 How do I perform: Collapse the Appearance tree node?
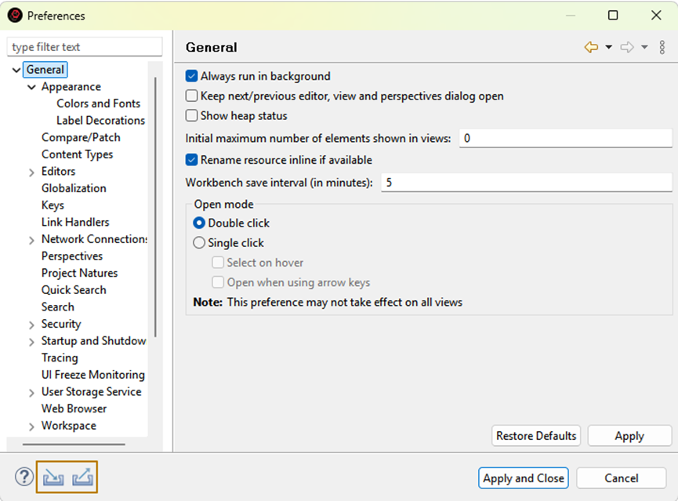(x=32, y=87)
